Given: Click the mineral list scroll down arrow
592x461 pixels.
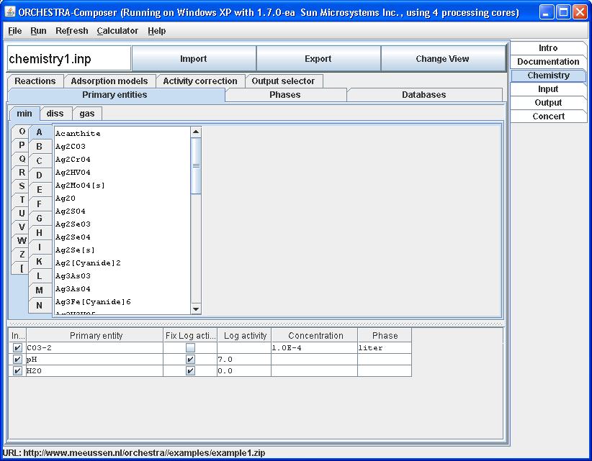Looking at the screenshot, I should coord(196,309).
